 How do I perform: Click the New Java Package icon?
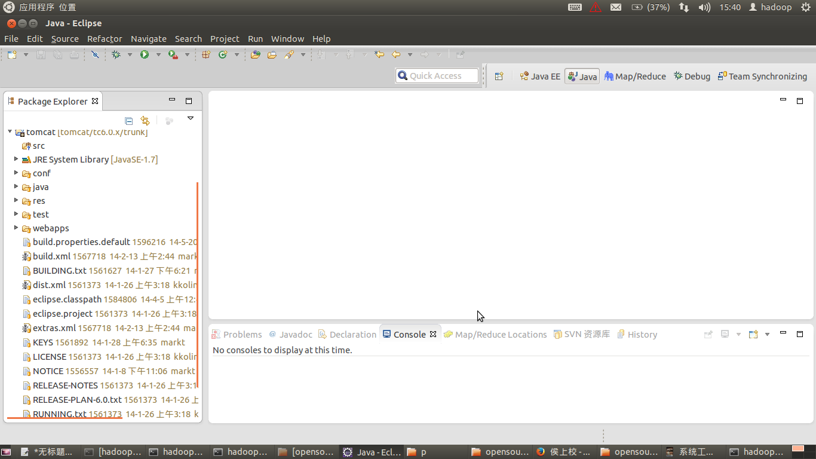point(206,54)
